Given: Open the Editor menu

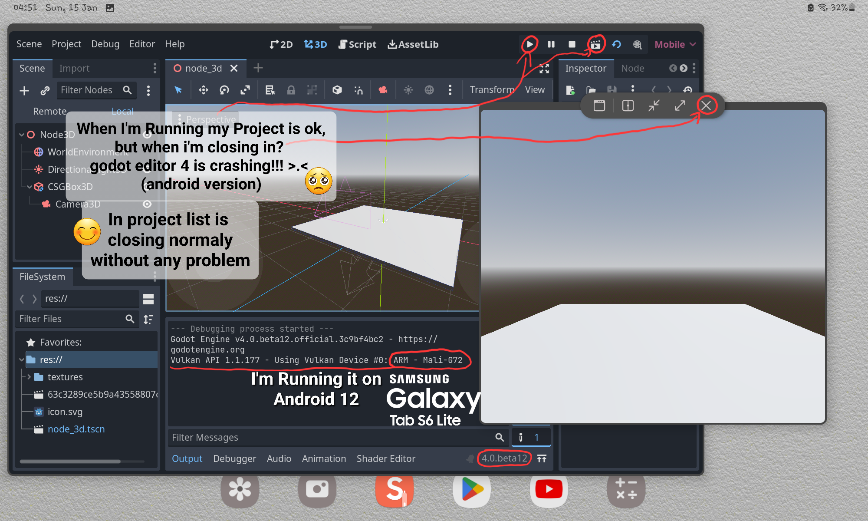Looking at the screenshot, I should [142, 44].
